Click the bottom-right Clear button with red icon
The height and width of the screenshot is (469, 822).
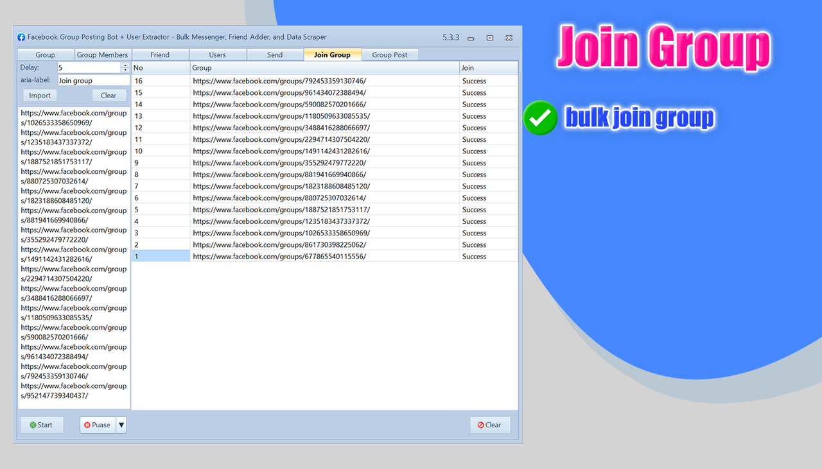[x=490, y=425]
